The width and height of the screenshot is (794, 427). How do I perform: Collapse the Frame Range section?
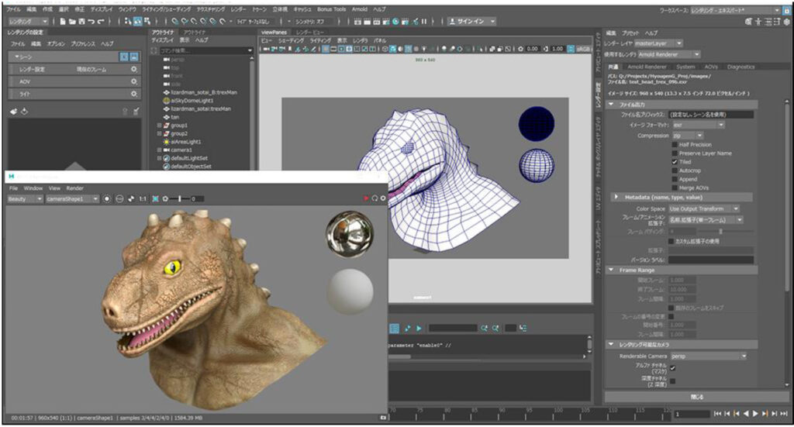(611, 270)
